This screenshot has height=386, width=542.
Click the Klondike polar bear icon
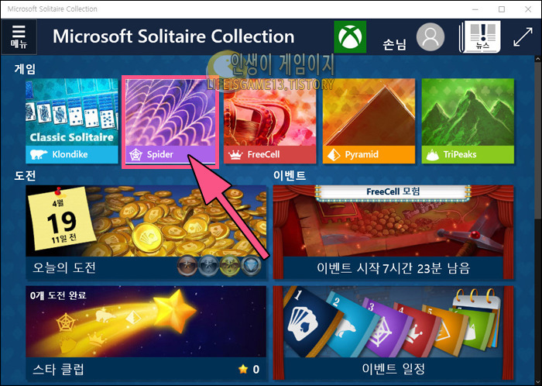tap(39, 154)
